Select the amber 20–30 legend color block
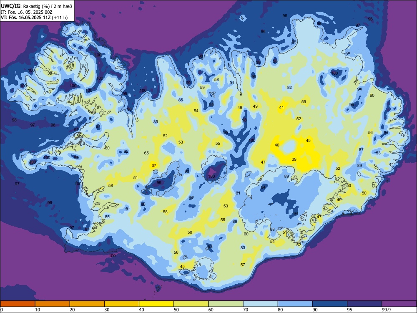This screenshot has height=313, width=417. click(x=87, y=304)
